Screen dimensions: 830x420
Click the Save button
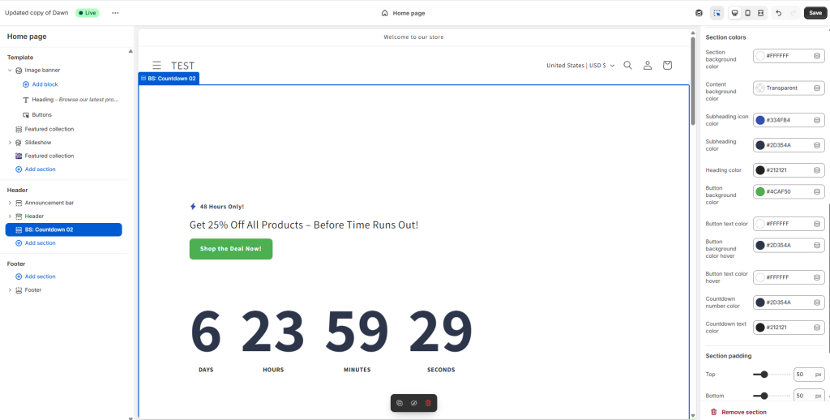pos(815,13)
